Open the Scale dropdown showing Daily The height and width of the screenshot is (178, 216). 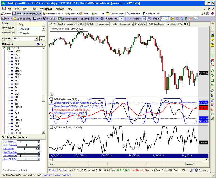pyautogui.click(x=43, y=24)
